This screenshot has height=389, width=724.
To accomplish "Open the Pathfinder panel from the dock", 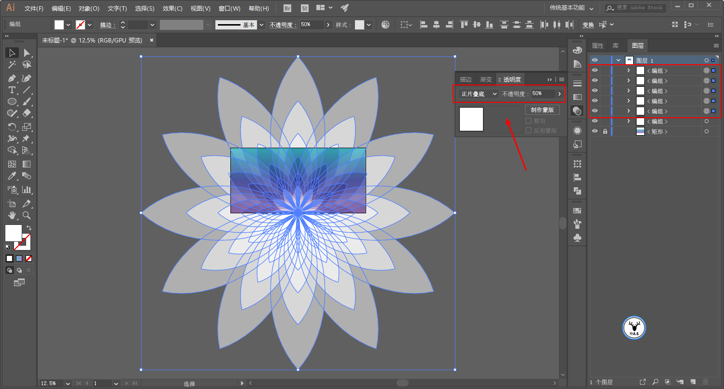I will point(577,191).
